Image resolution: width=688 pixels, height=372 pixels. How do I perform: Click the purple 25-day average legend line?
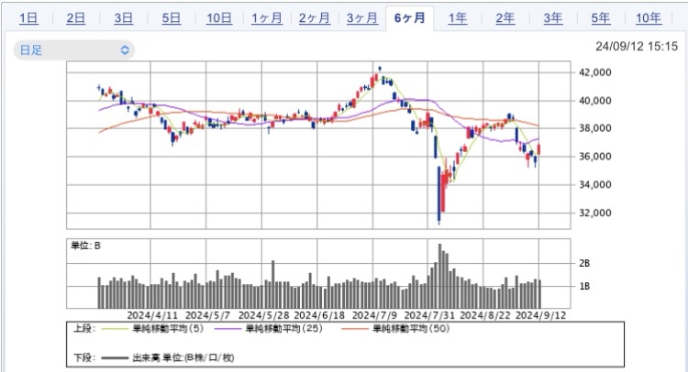[227, 329]
